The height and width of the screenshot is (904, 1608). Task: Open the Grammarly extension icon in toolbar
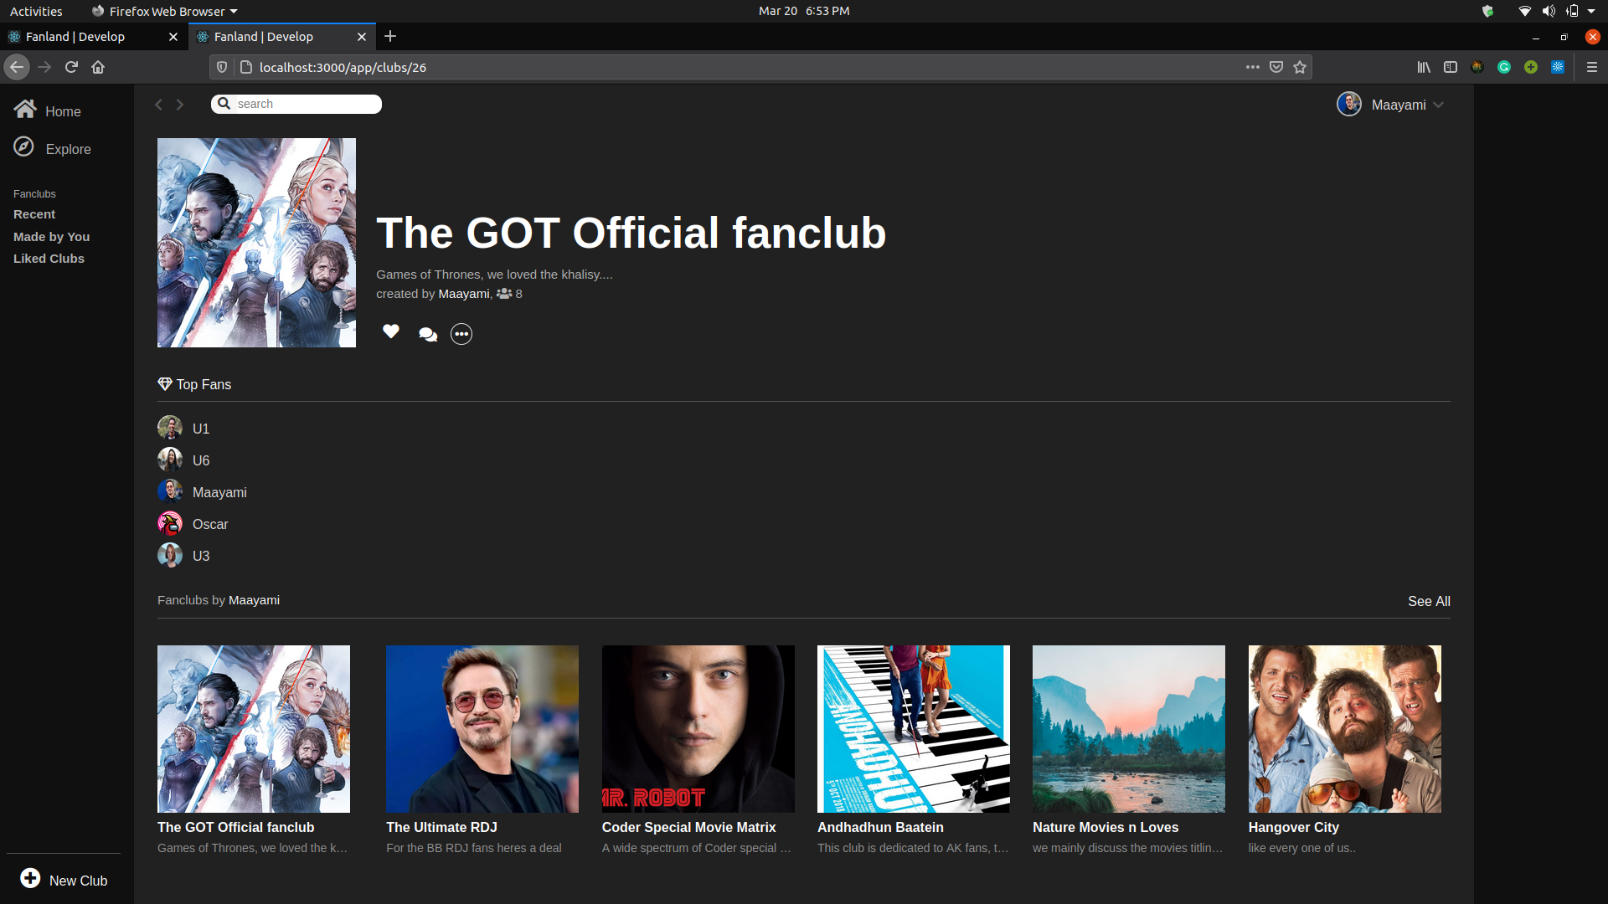pos(1503,67)
